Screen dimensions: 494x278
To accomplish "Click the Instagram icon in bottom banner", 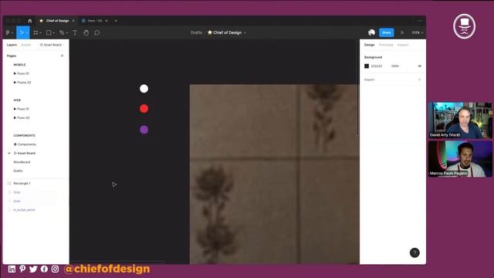I will pos(55,269).
